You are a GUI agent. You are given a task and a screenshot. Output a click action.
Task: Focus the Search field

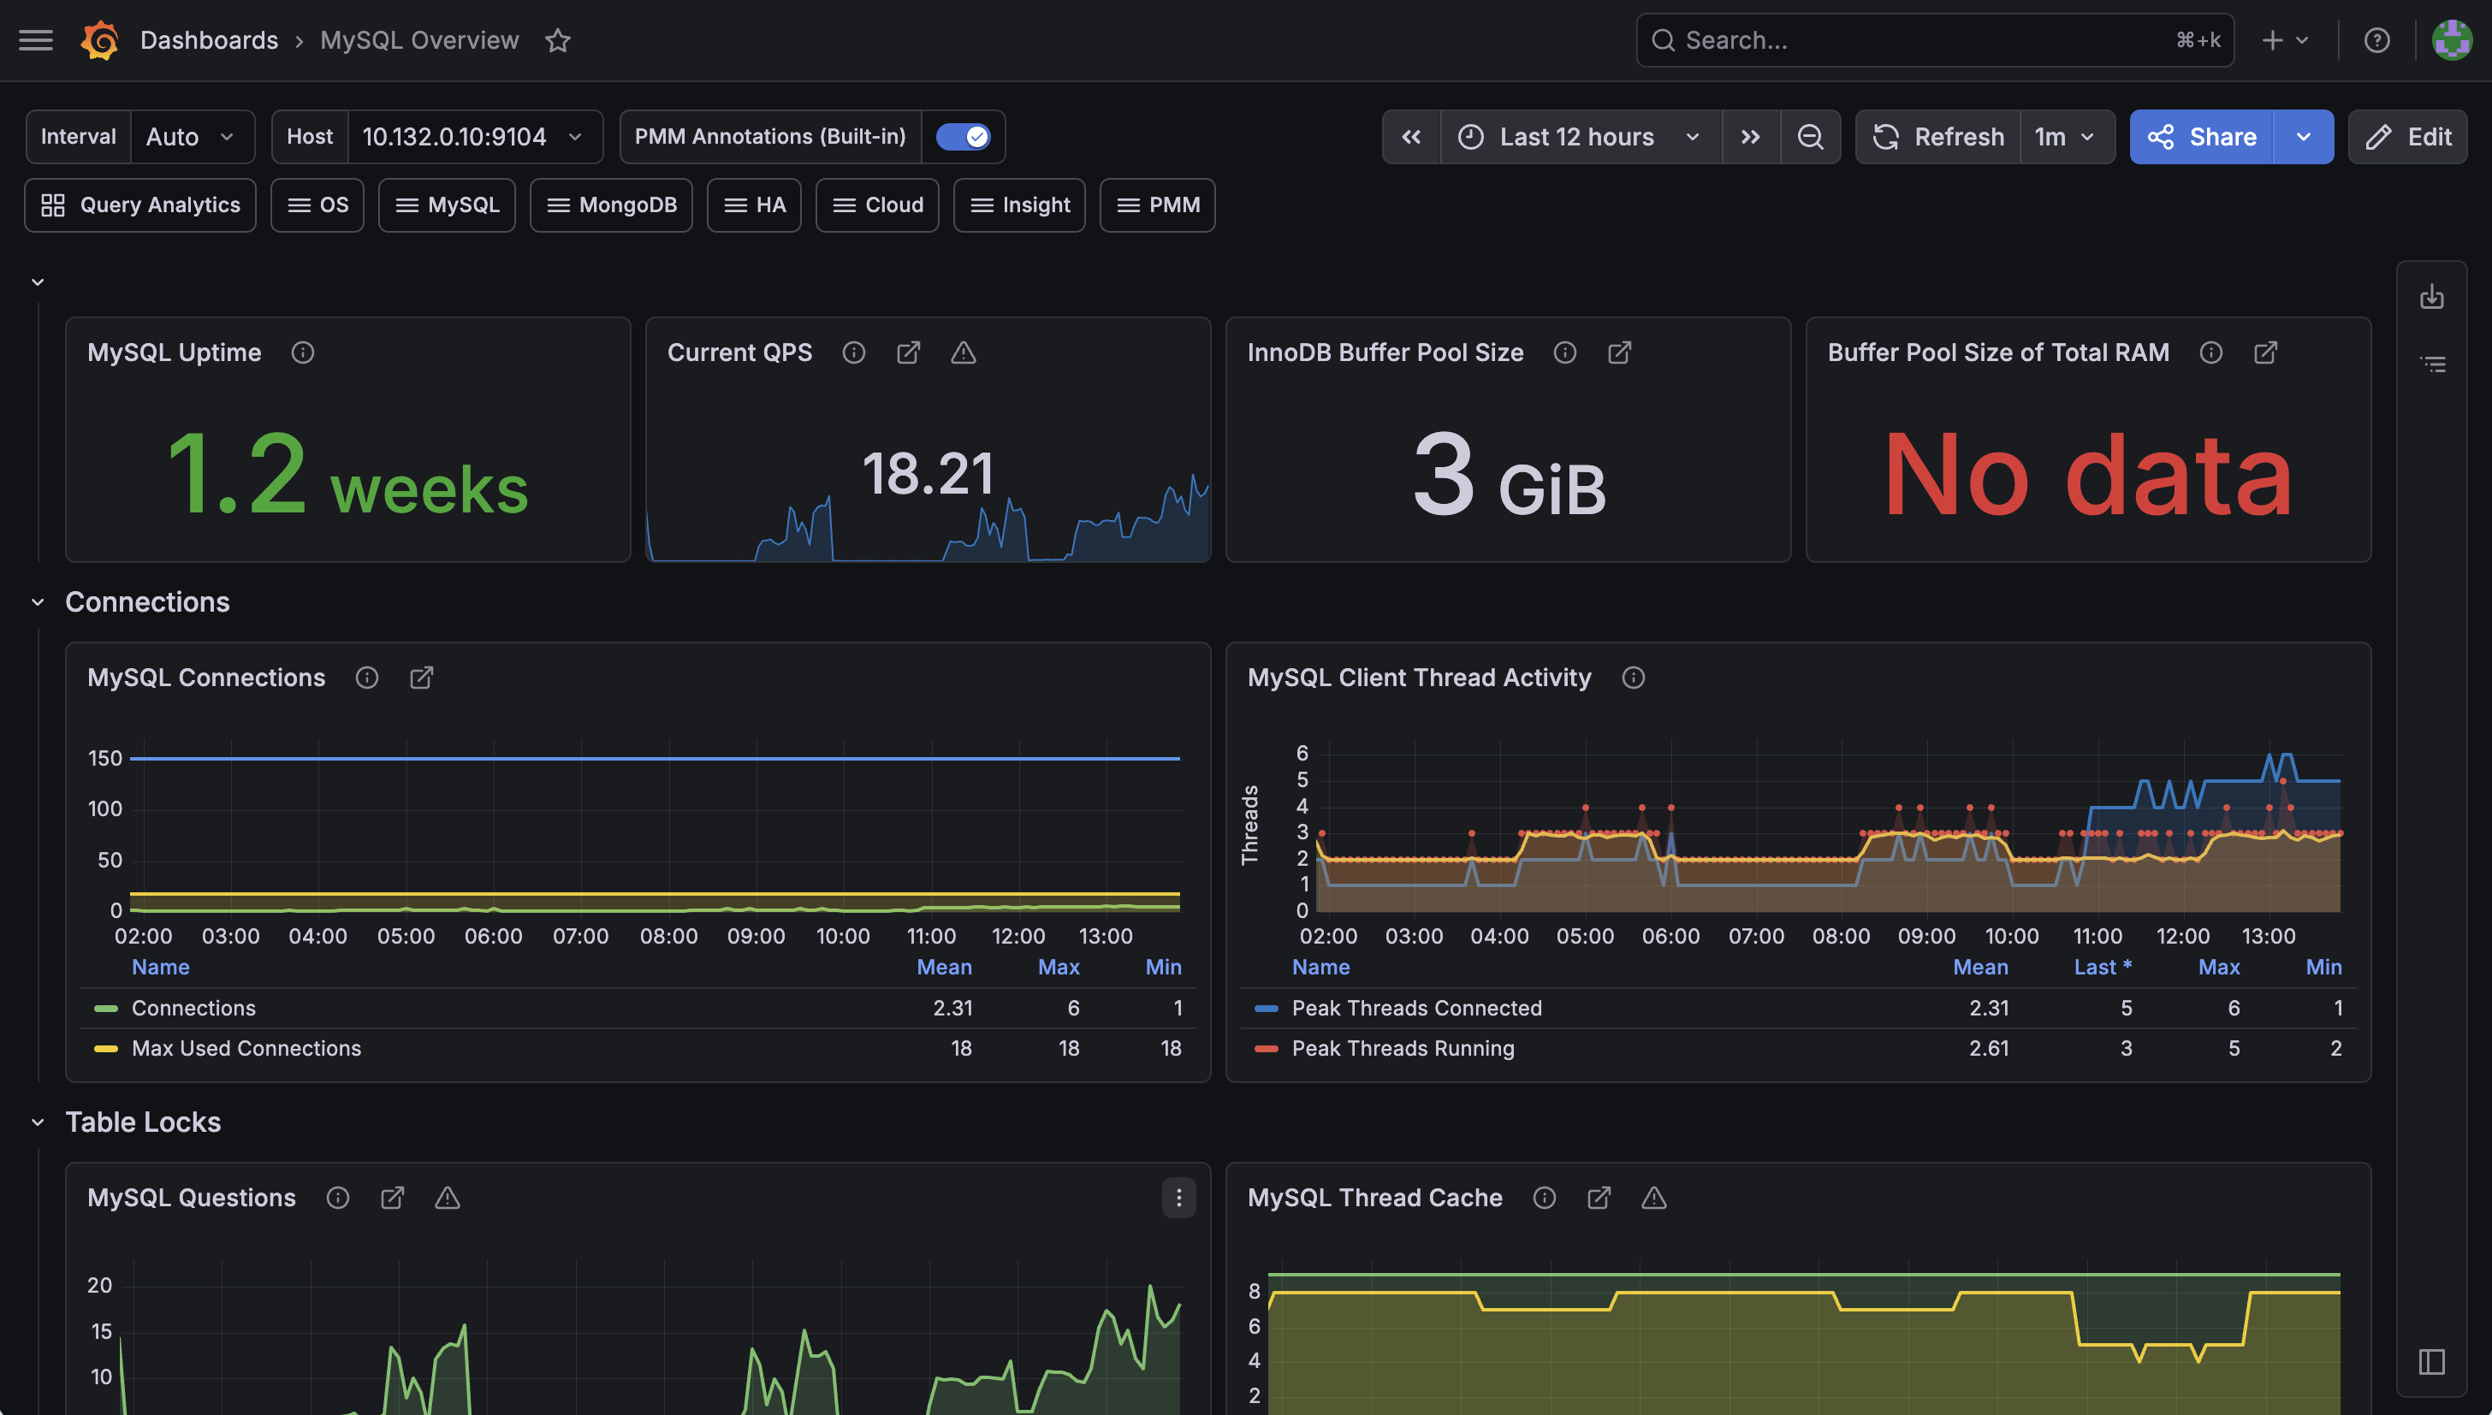(1934, 40)
